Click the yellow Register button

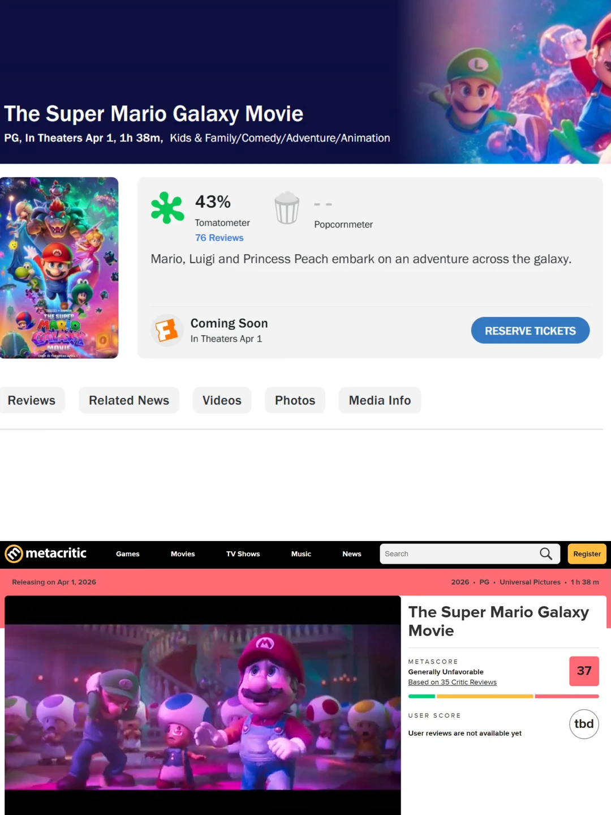[587, 554]
